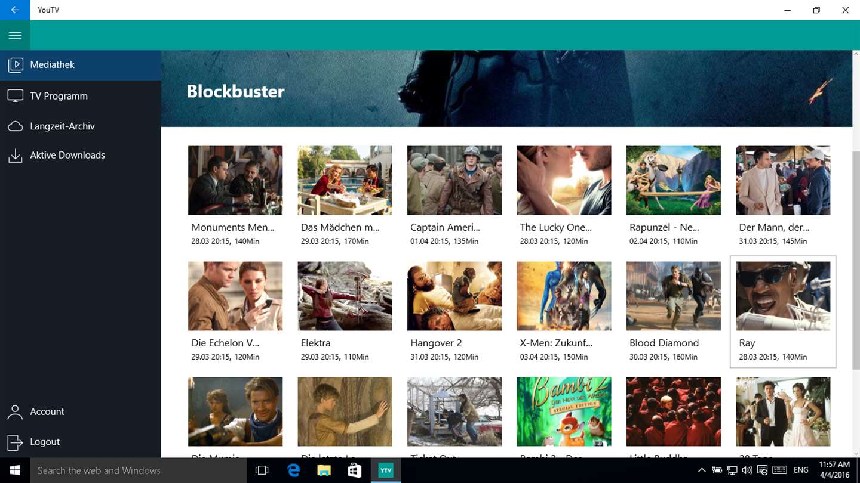
Task: Click the "Blood Diamond" title text
Action: point(664,343)
